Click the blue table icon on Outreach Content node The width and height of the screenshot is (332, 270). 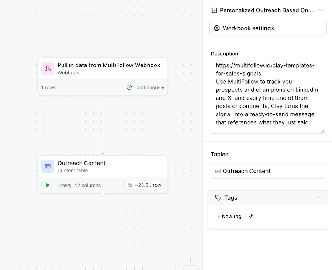point(48,166)
